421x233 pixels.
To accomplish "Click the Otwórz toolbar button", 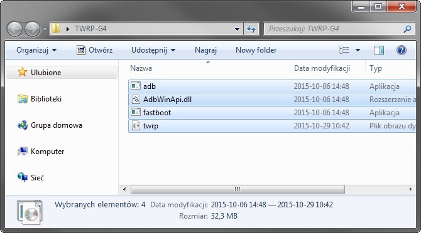I will (x=94, y=50).
